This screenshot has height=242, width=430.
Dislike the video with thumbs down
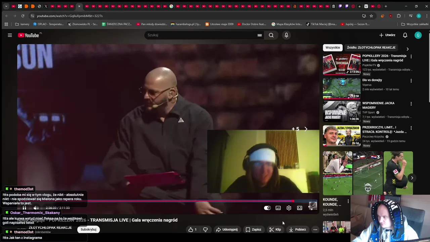(205, 230)
